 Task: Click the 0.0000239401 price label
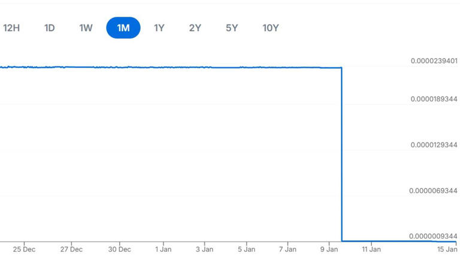tap(434, 61)
